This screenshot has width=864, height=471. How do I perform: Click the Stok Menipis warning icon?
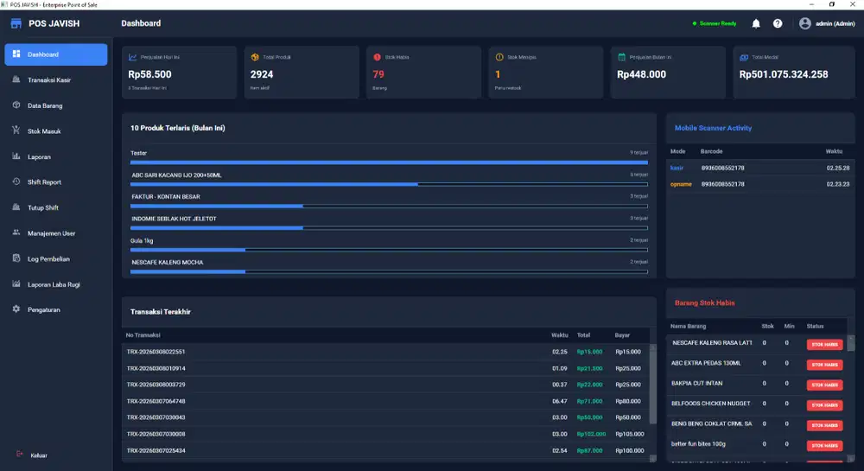pyautogui.click(x=499, y=58)
